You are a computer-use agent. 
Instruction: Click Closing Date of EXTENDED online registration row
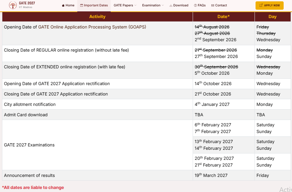point(147,70)
